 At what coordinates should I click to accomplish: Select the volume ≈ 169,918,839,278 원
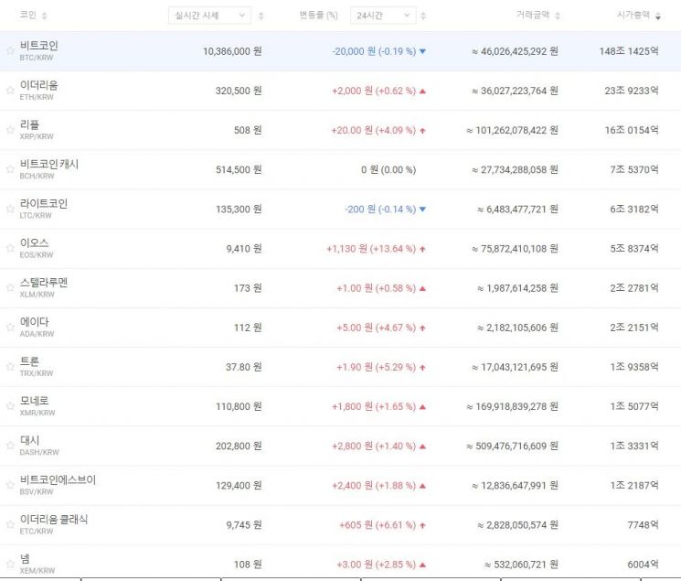(512, 406)
